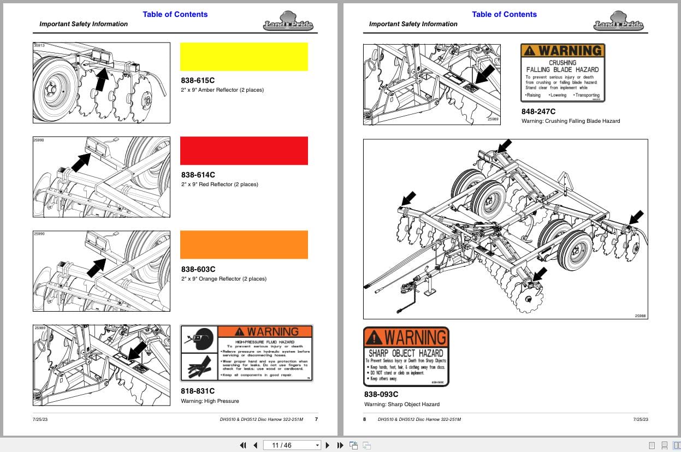
Task: Click the orange 838-603C reflector image
Action: (244, 245)
